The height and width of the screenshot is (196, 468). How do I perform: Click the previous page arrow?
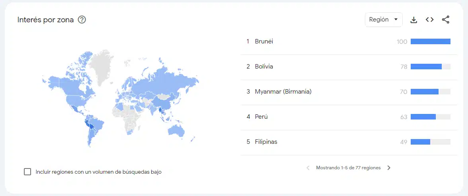click(308, 168)
